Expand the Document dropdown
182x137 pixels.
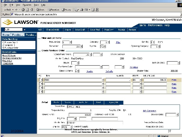coord(81,46)
